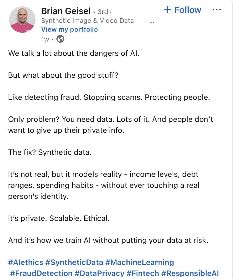Open the #MachineLearning hashtag

(139, 262)
